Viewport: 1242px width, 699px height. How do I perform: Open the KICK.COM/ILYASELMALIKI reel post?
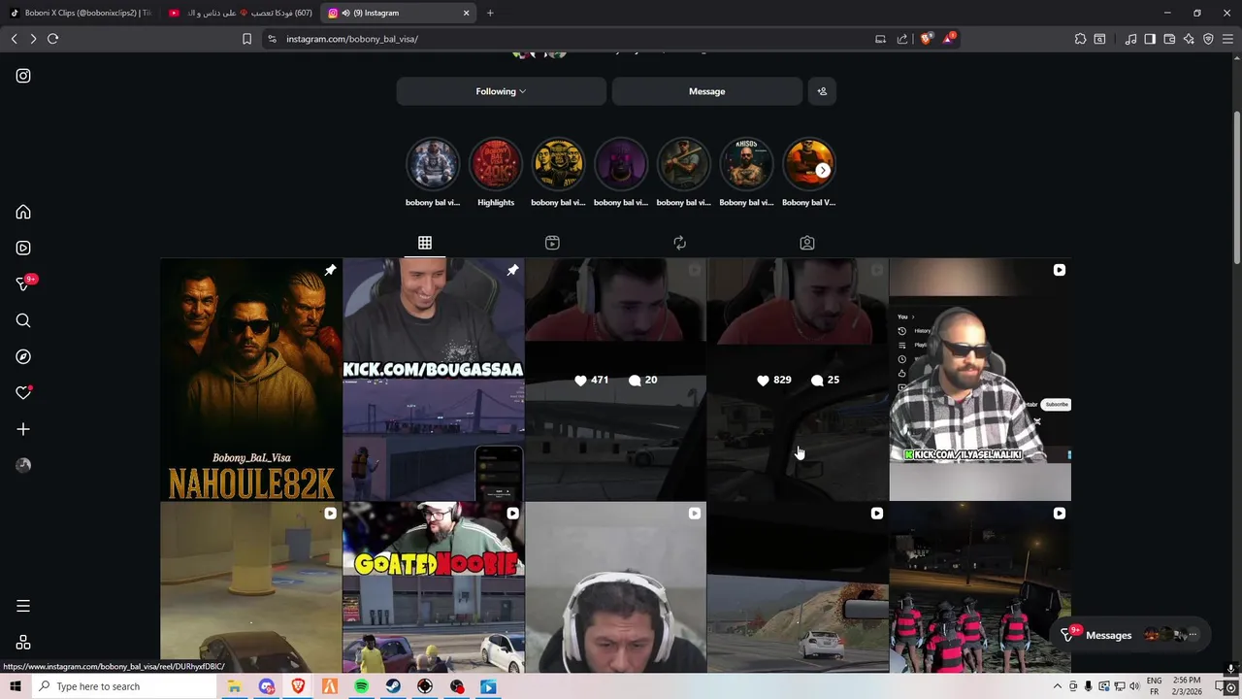pyautogui.click(x=980, y=380)
